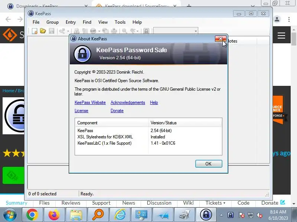
Task: Open the quick search combo box
Action: (x=176, y=31)
